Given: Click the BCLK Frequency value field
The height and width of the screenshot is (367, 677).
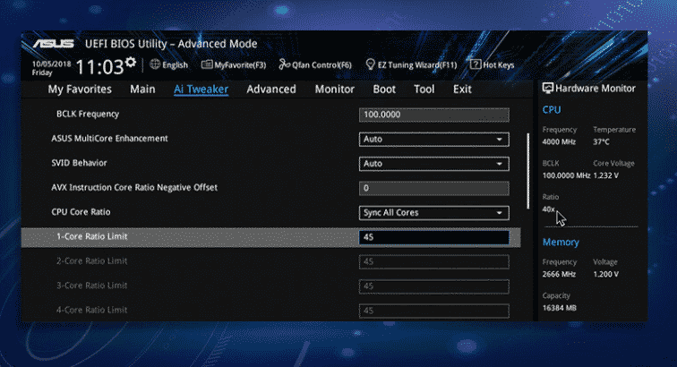Looking at the screenshot, I should [x=434, y=115].
